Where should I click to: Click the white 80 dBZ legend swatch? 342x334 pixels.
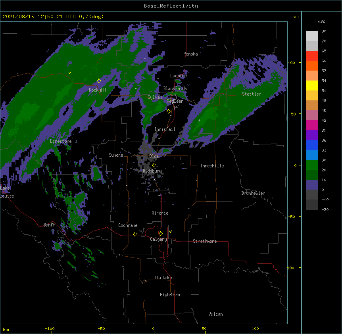click(x=312, y=36)
